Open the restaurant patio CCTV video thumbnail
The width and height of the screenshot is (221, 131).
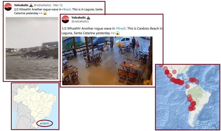(107, 61)
